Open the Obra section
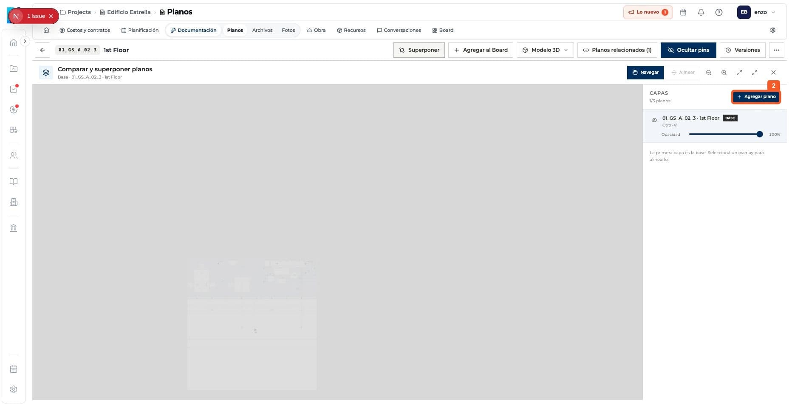The width and height of the screenshot is (792, 405). coord(316,30)
